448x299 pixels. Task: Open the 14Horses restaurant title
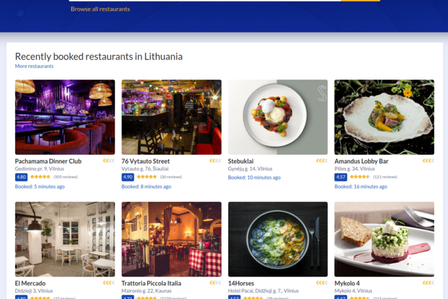pyautogui.click(x=241, y=283)
